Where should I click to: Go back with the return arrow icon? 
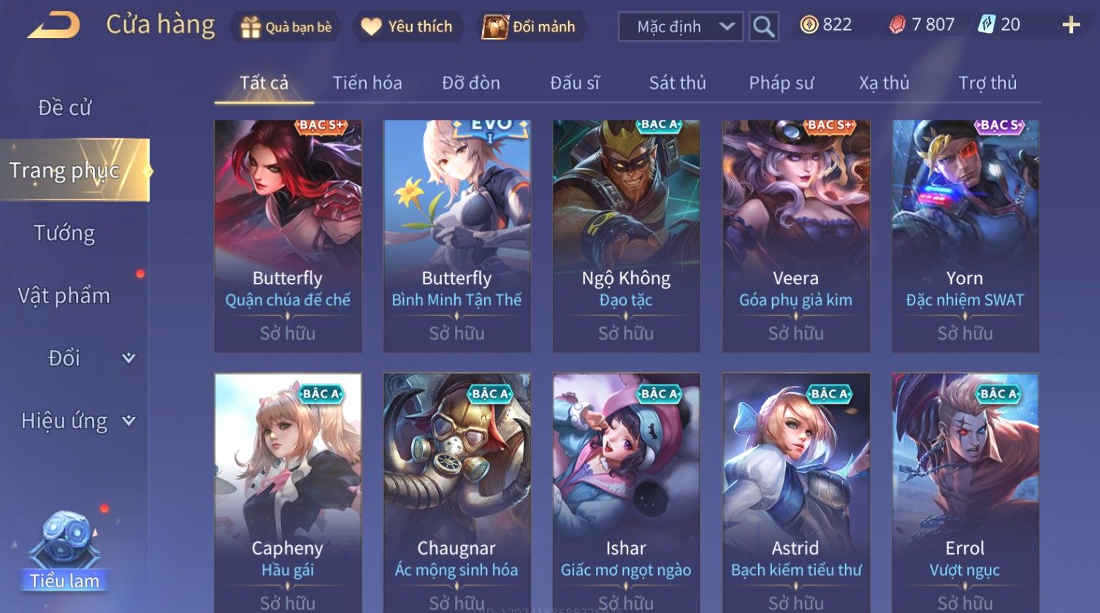[x=54, y=26]
